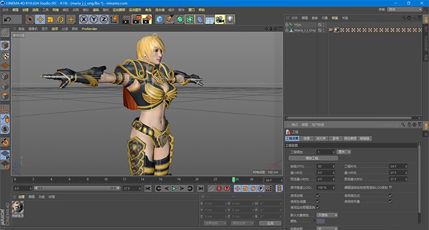Image resolution: width=429 pixels, height=230 pixels.
Task: Open the 界面 layout dropdown
Action: click(404, 10)
